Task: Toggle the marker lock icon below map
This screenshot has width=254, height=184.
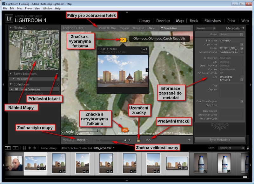Action: coord(138,140)
